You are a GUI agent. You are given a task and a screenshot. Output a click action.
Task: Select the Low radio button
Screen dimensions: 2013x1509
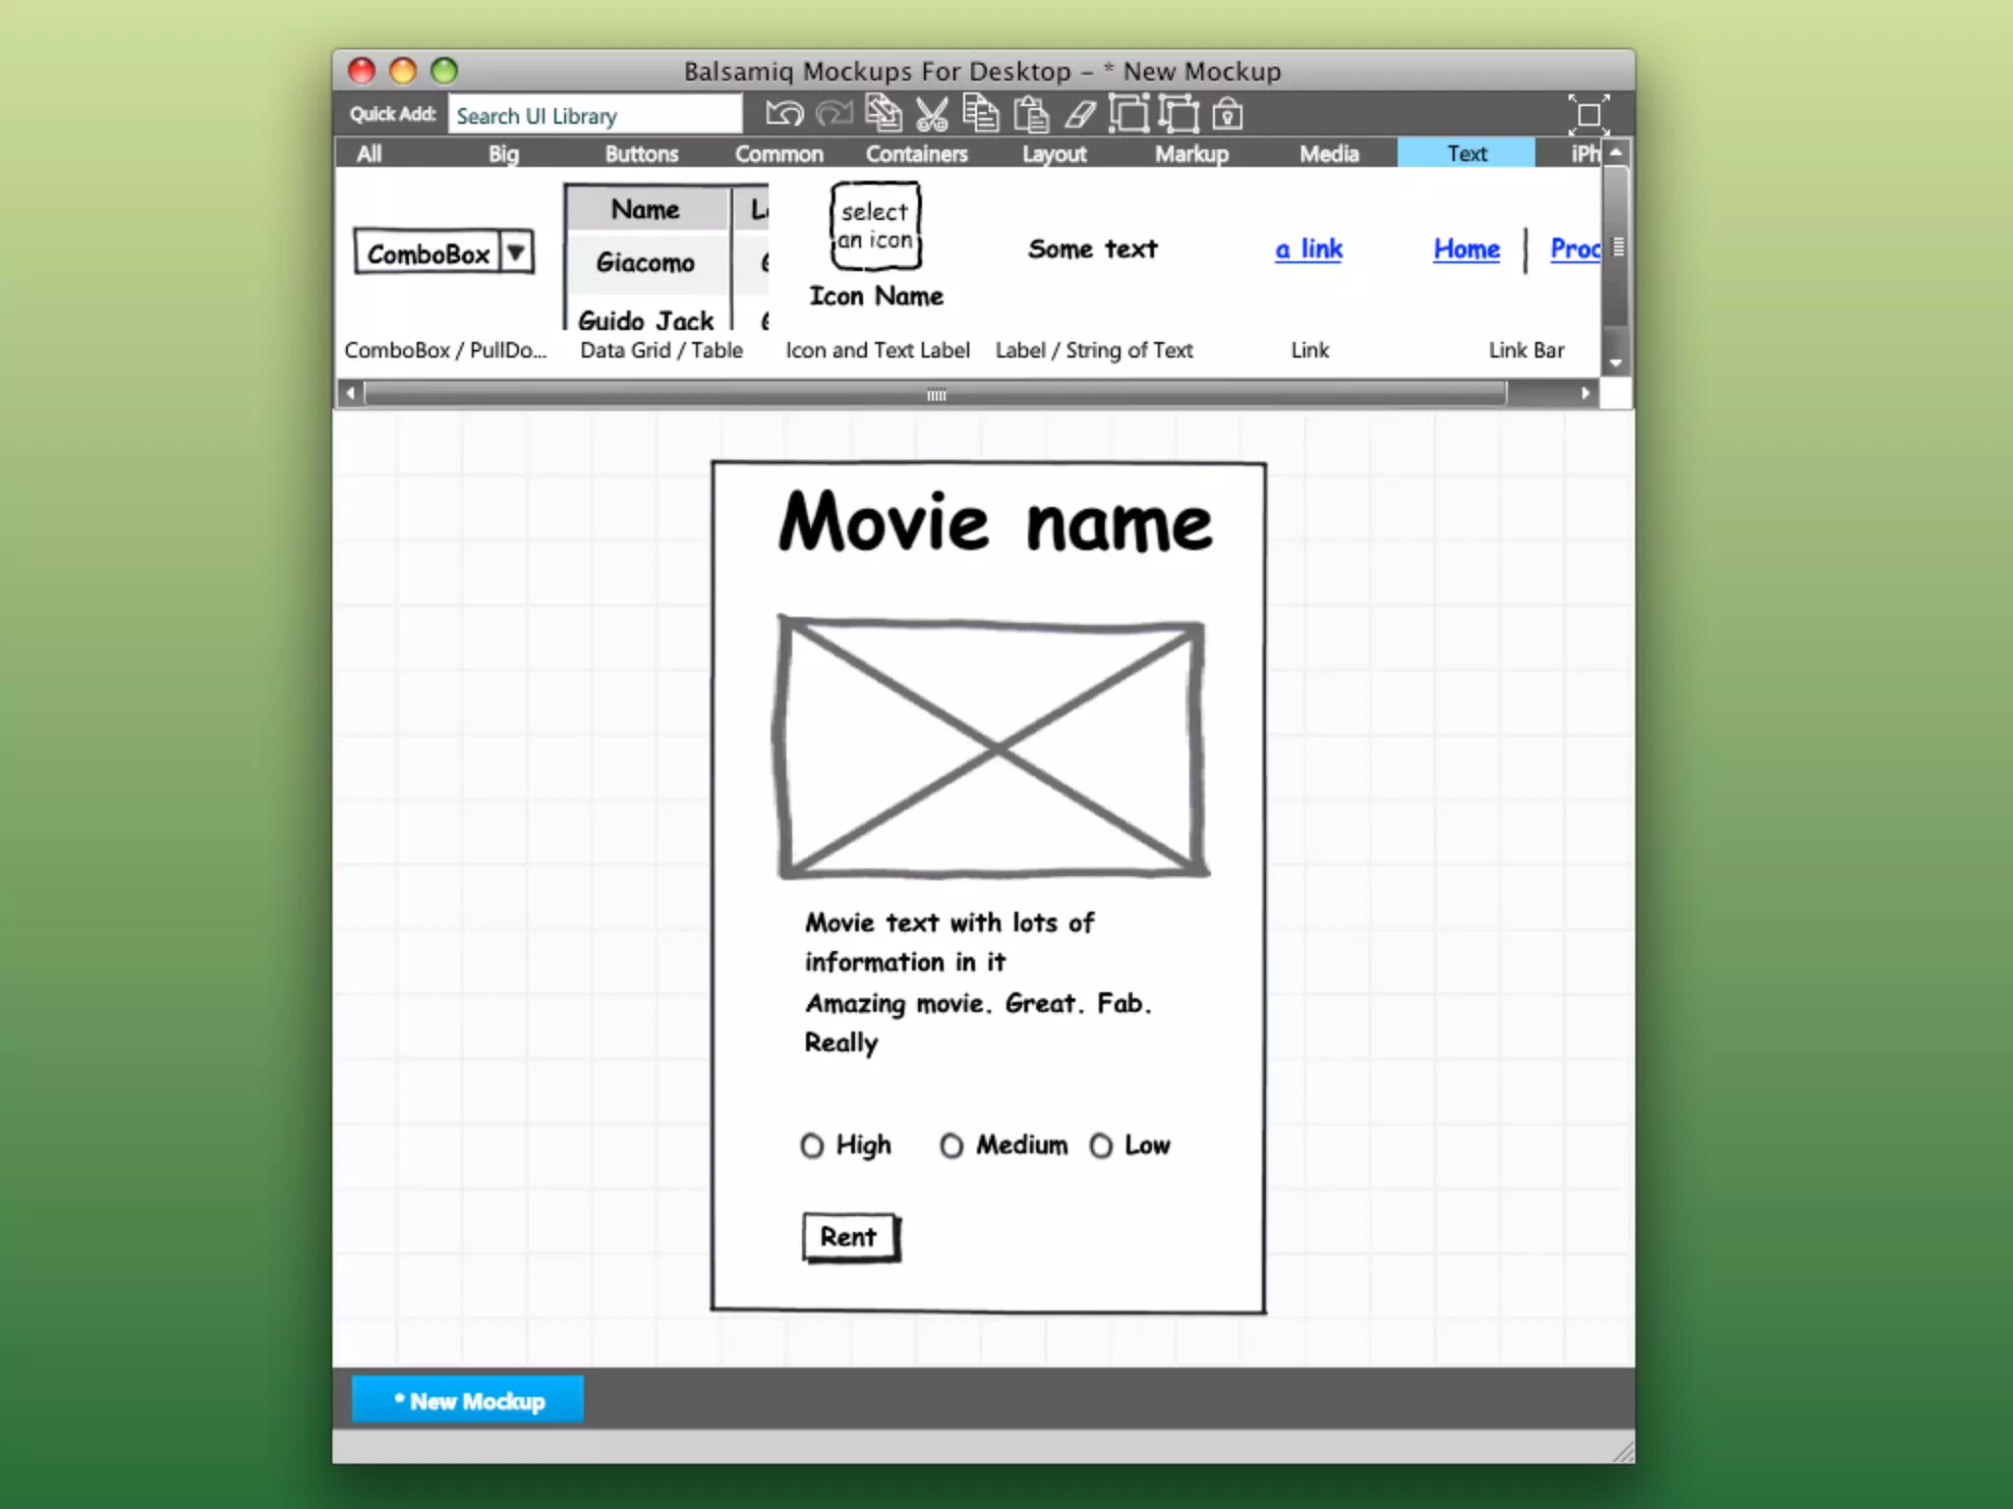[x=1101, y=1146]
